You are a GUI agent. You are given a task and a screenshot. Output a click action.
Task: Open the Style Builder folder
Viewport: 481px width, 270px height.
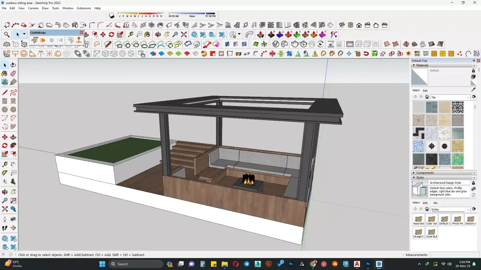click(432, 233)
